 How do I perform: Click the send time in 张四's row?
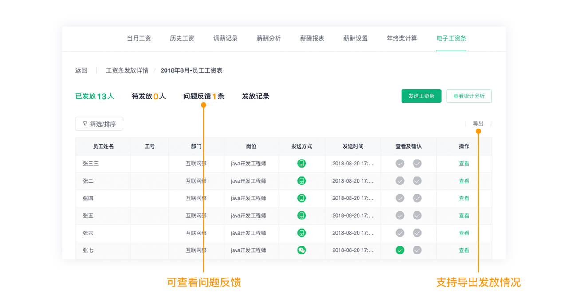353,198
